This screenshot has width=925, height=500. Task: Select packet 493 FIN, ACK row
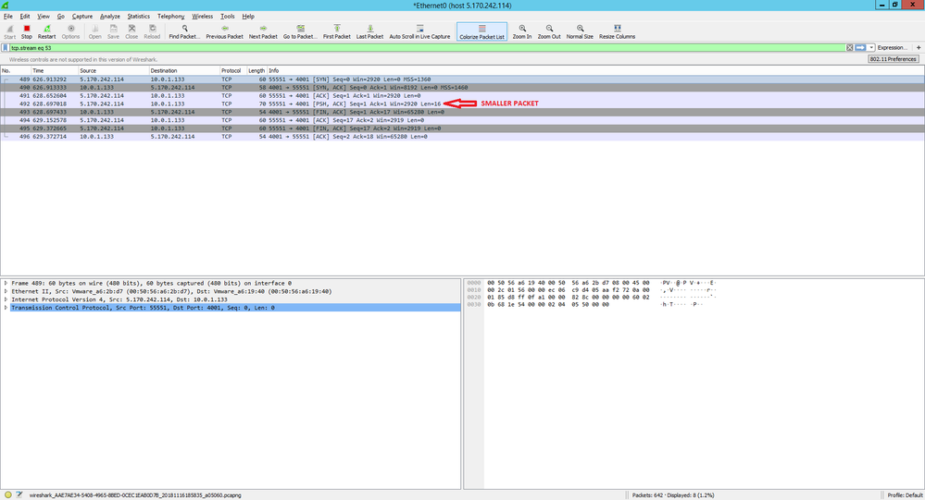(463, 112)
